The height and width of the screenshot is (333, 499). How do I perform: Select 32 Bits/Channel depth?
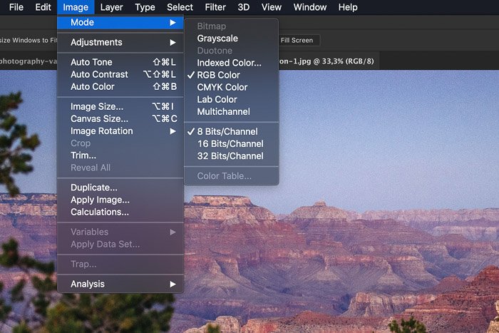pyautogui.click(x=230, y=156)
